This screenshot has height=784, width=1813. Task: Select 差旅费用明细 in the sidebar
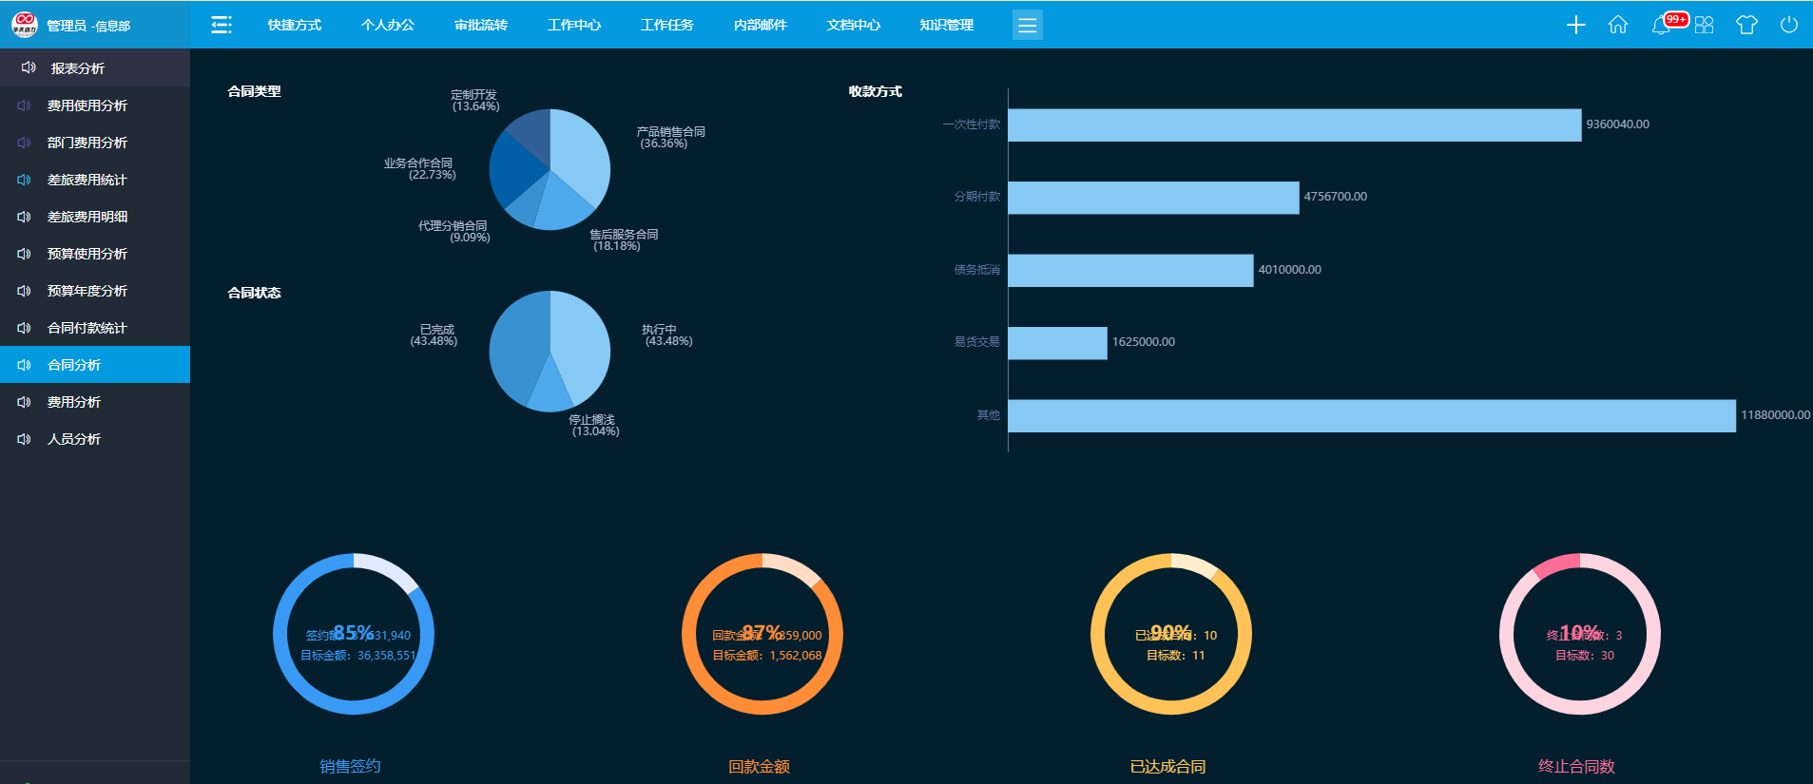[x=87, y=217]
